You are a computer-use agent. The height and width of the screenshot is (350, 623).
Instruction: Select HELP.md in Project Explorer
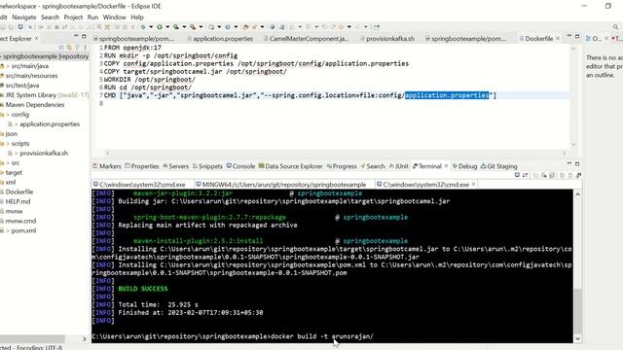point(18,201)
